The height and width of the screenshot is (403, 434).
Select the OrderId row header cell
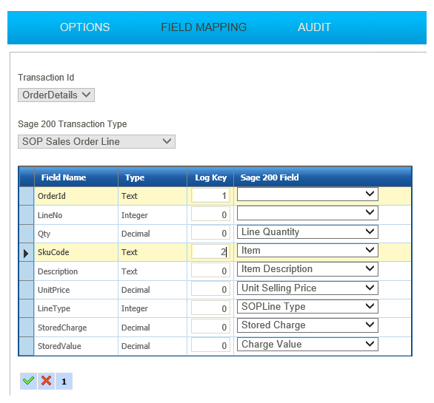click(x=27, y=196)
